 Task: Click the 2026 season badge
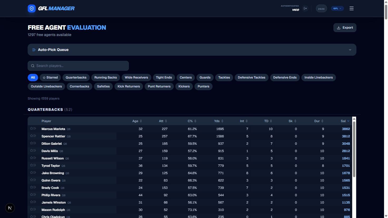coord(321,9)
